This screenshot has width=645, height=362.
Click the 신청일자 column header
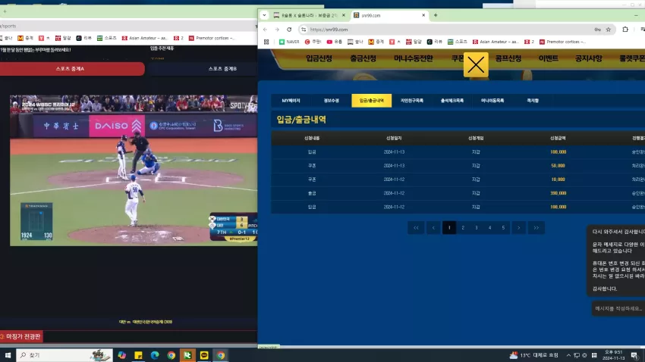[x=394, y=139]
